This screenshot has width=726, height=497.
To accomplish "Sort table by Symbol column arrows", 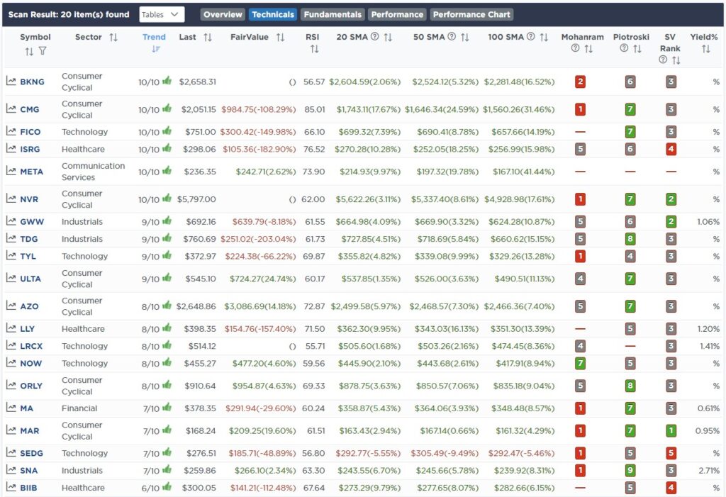I will pyautogui.click(x=29, y=52).
